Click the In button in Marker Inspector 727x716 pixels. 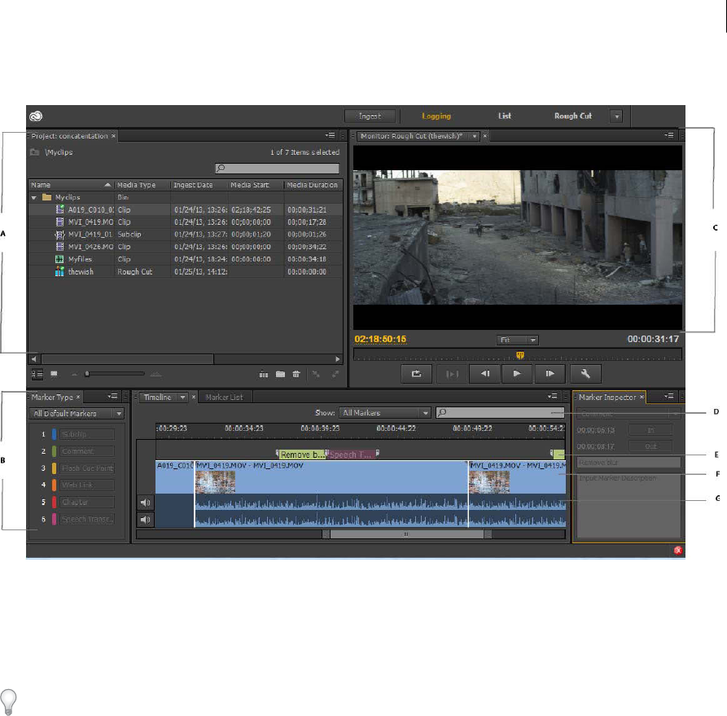(x=650, y=430)
